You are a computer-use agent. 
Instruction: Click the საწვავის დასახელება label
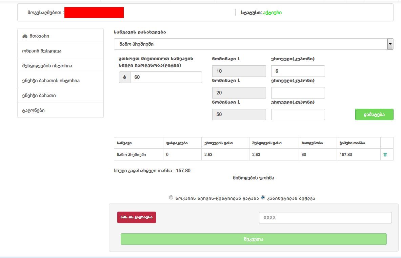coord(140,32)
